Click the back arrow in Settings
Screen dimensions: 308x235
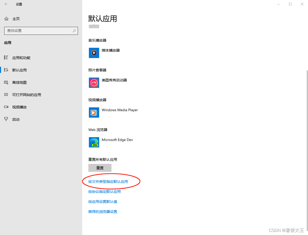tap(6, 4)
